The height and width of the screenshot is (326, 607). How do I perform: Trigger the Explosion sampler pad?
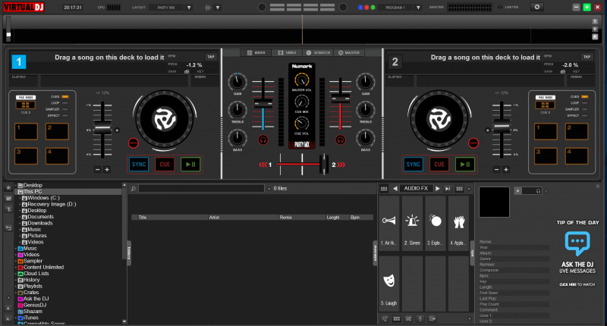point(436,224)
